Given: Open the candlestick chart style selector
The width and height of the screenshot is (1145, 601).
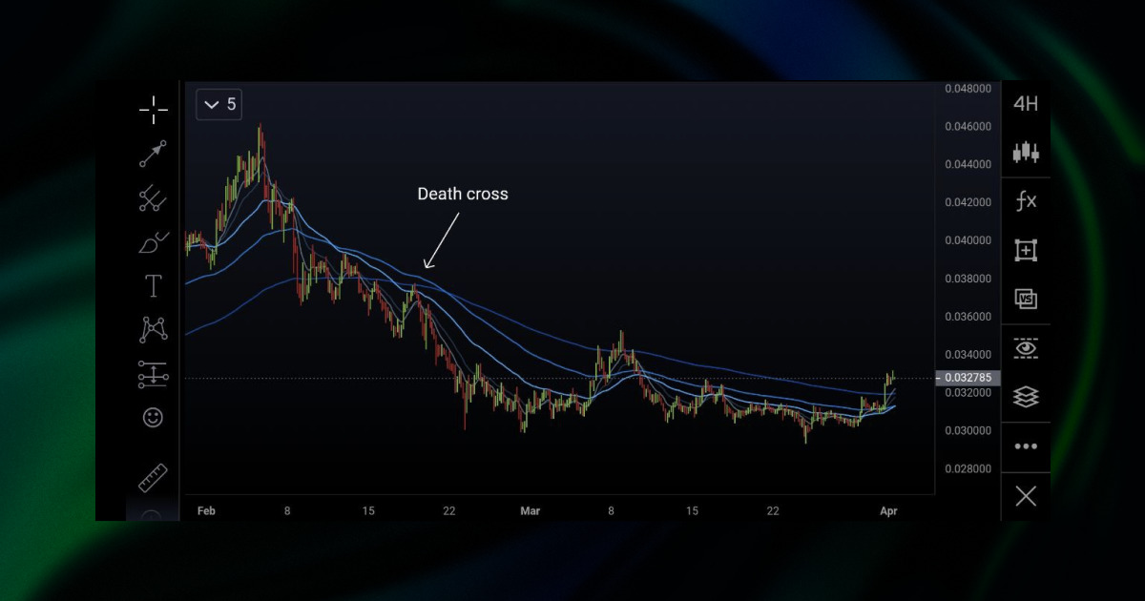Looking at the screenshot, I should point(1026,153).
